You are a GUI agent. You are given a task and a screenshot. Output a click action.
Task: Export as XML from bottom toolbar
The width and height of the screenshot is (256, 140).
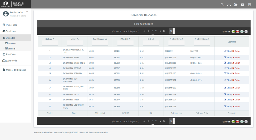pyautogui.click(x=246, y=121)
